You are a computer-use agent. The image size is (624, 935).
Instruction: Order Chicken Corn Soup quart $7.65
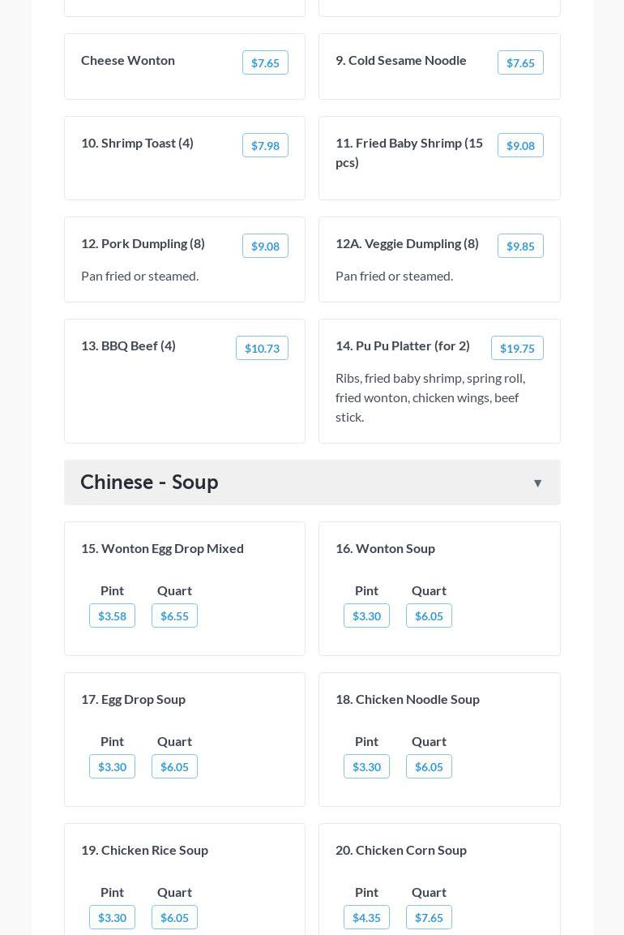pos(429,918)
